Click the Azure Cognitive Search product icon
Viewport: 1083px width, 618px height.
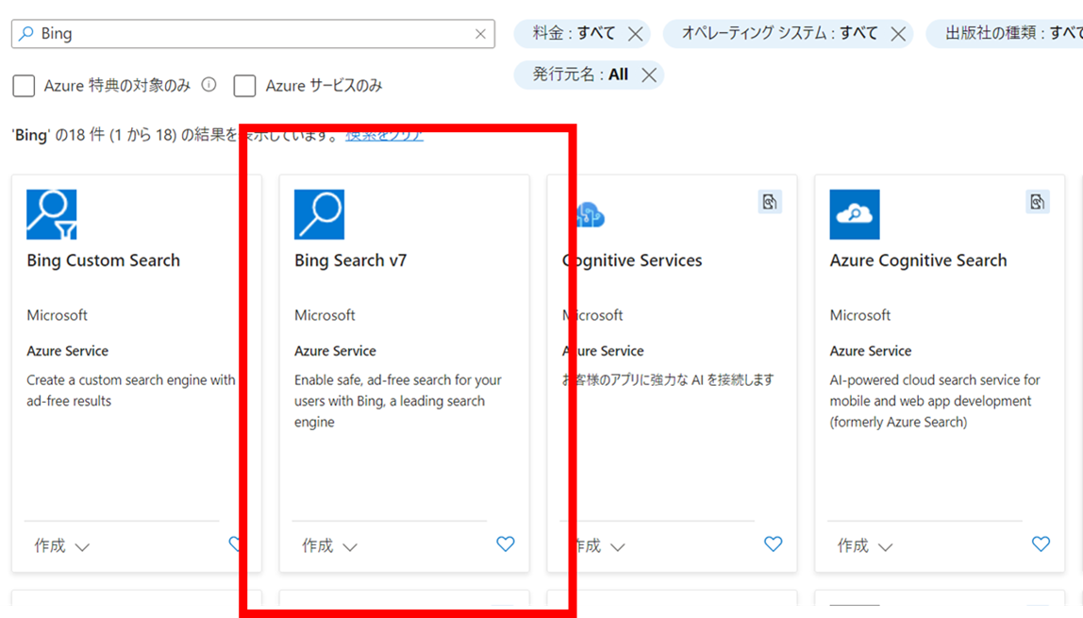pyautogui.click(x=855, y=215)
